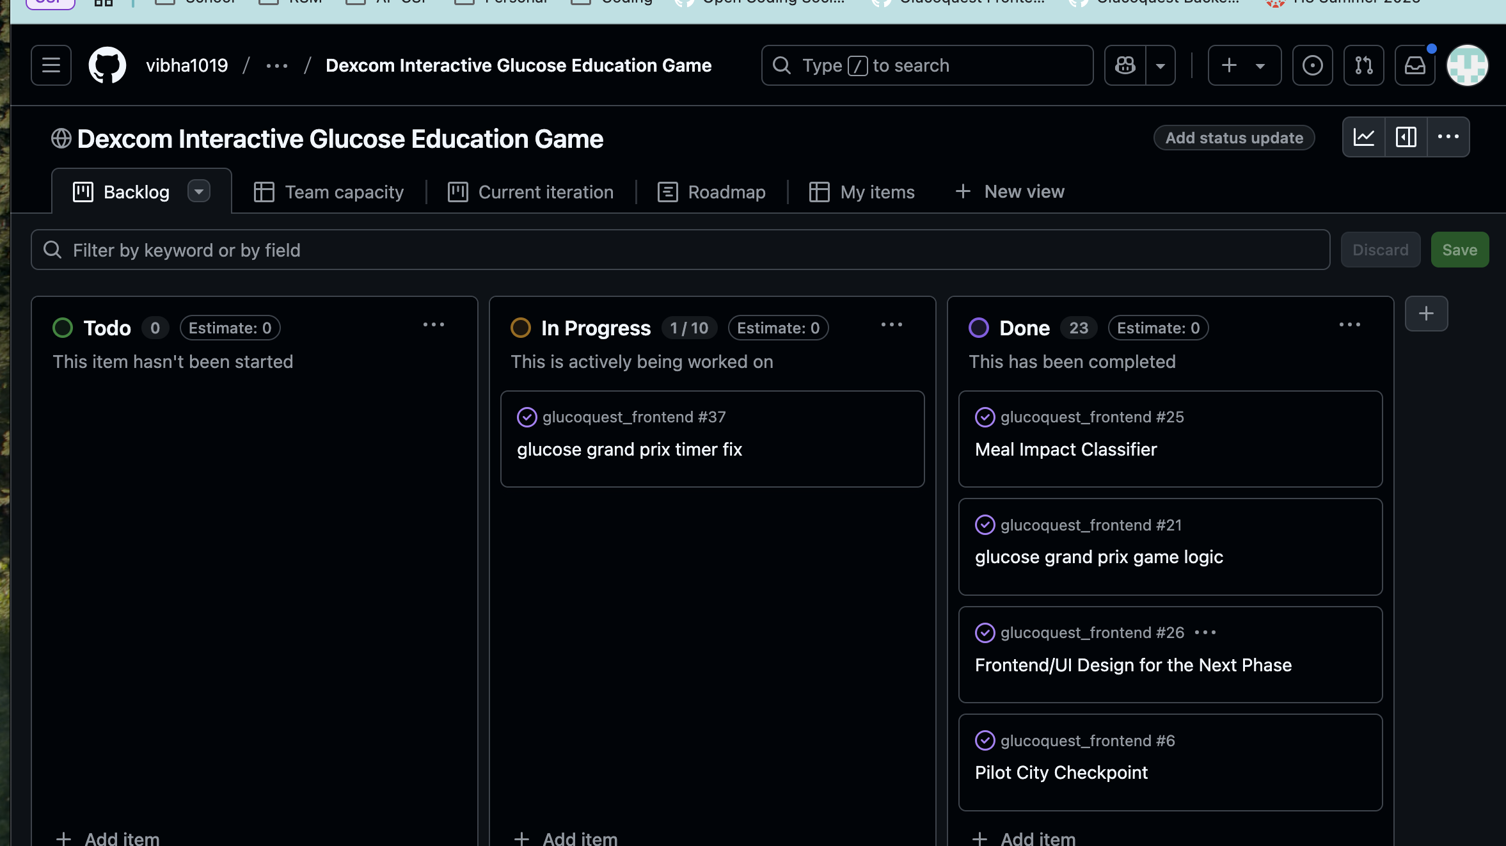Click the GitHub Octocat logo

(107, 65)
